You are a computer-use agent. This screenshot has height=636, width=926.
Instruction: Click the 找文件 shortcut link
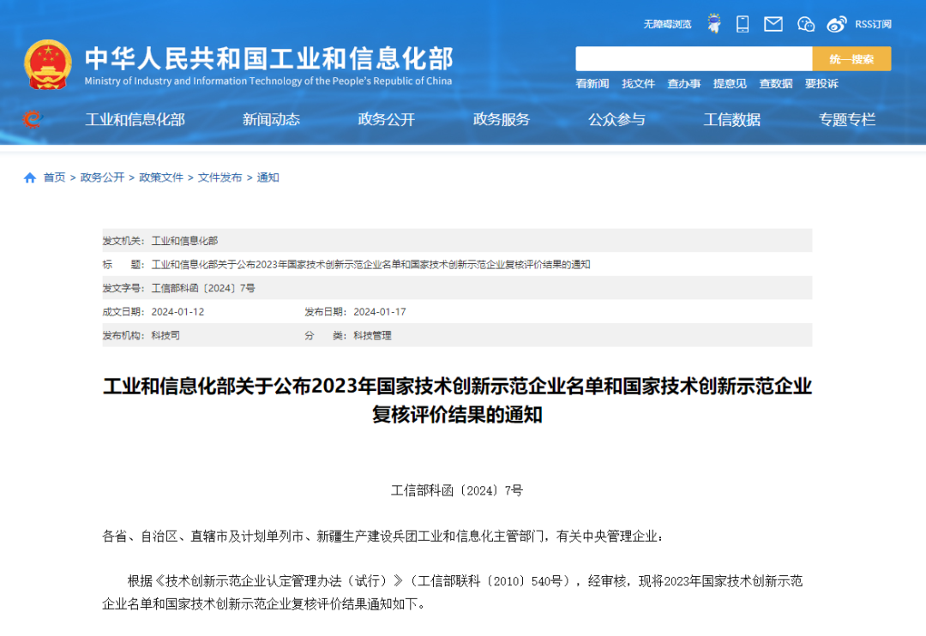(638, 84)
